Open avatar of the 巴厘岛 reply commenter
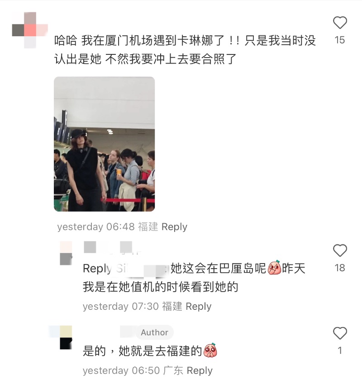This screenshot has height=386, width=362. point(66,253)
